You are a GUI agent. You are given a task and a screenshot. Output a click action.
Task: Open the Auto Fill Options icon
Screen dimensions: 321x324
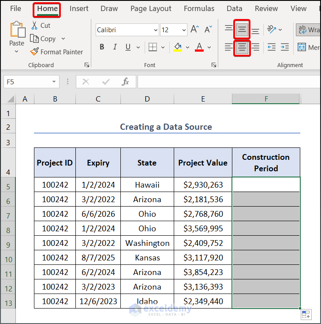tap(306, 314)
